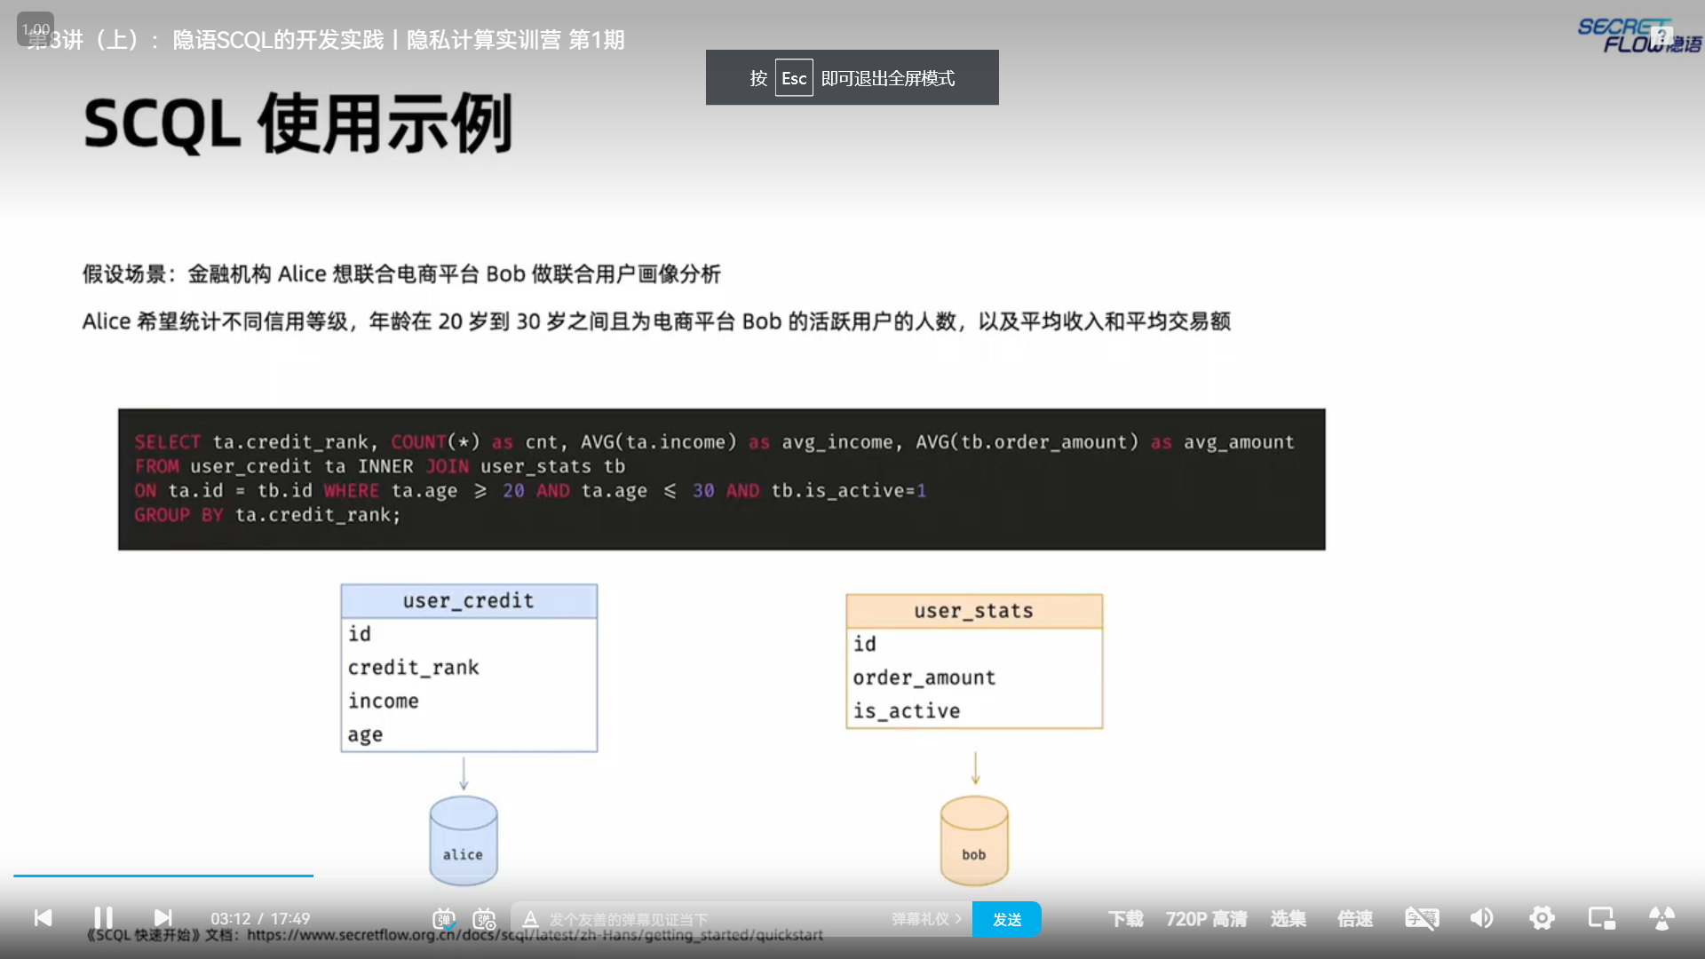Screen dimensions: 1705x959
Task: Toggle danmaku display on or off
Action: 444,919
